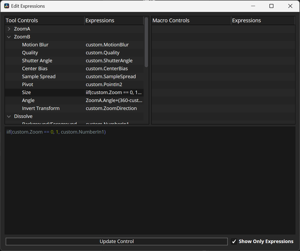The height and width of the screenshot is (251, 300).
Task: Collapse the ZoomB tree node
Action: [9, 37]
